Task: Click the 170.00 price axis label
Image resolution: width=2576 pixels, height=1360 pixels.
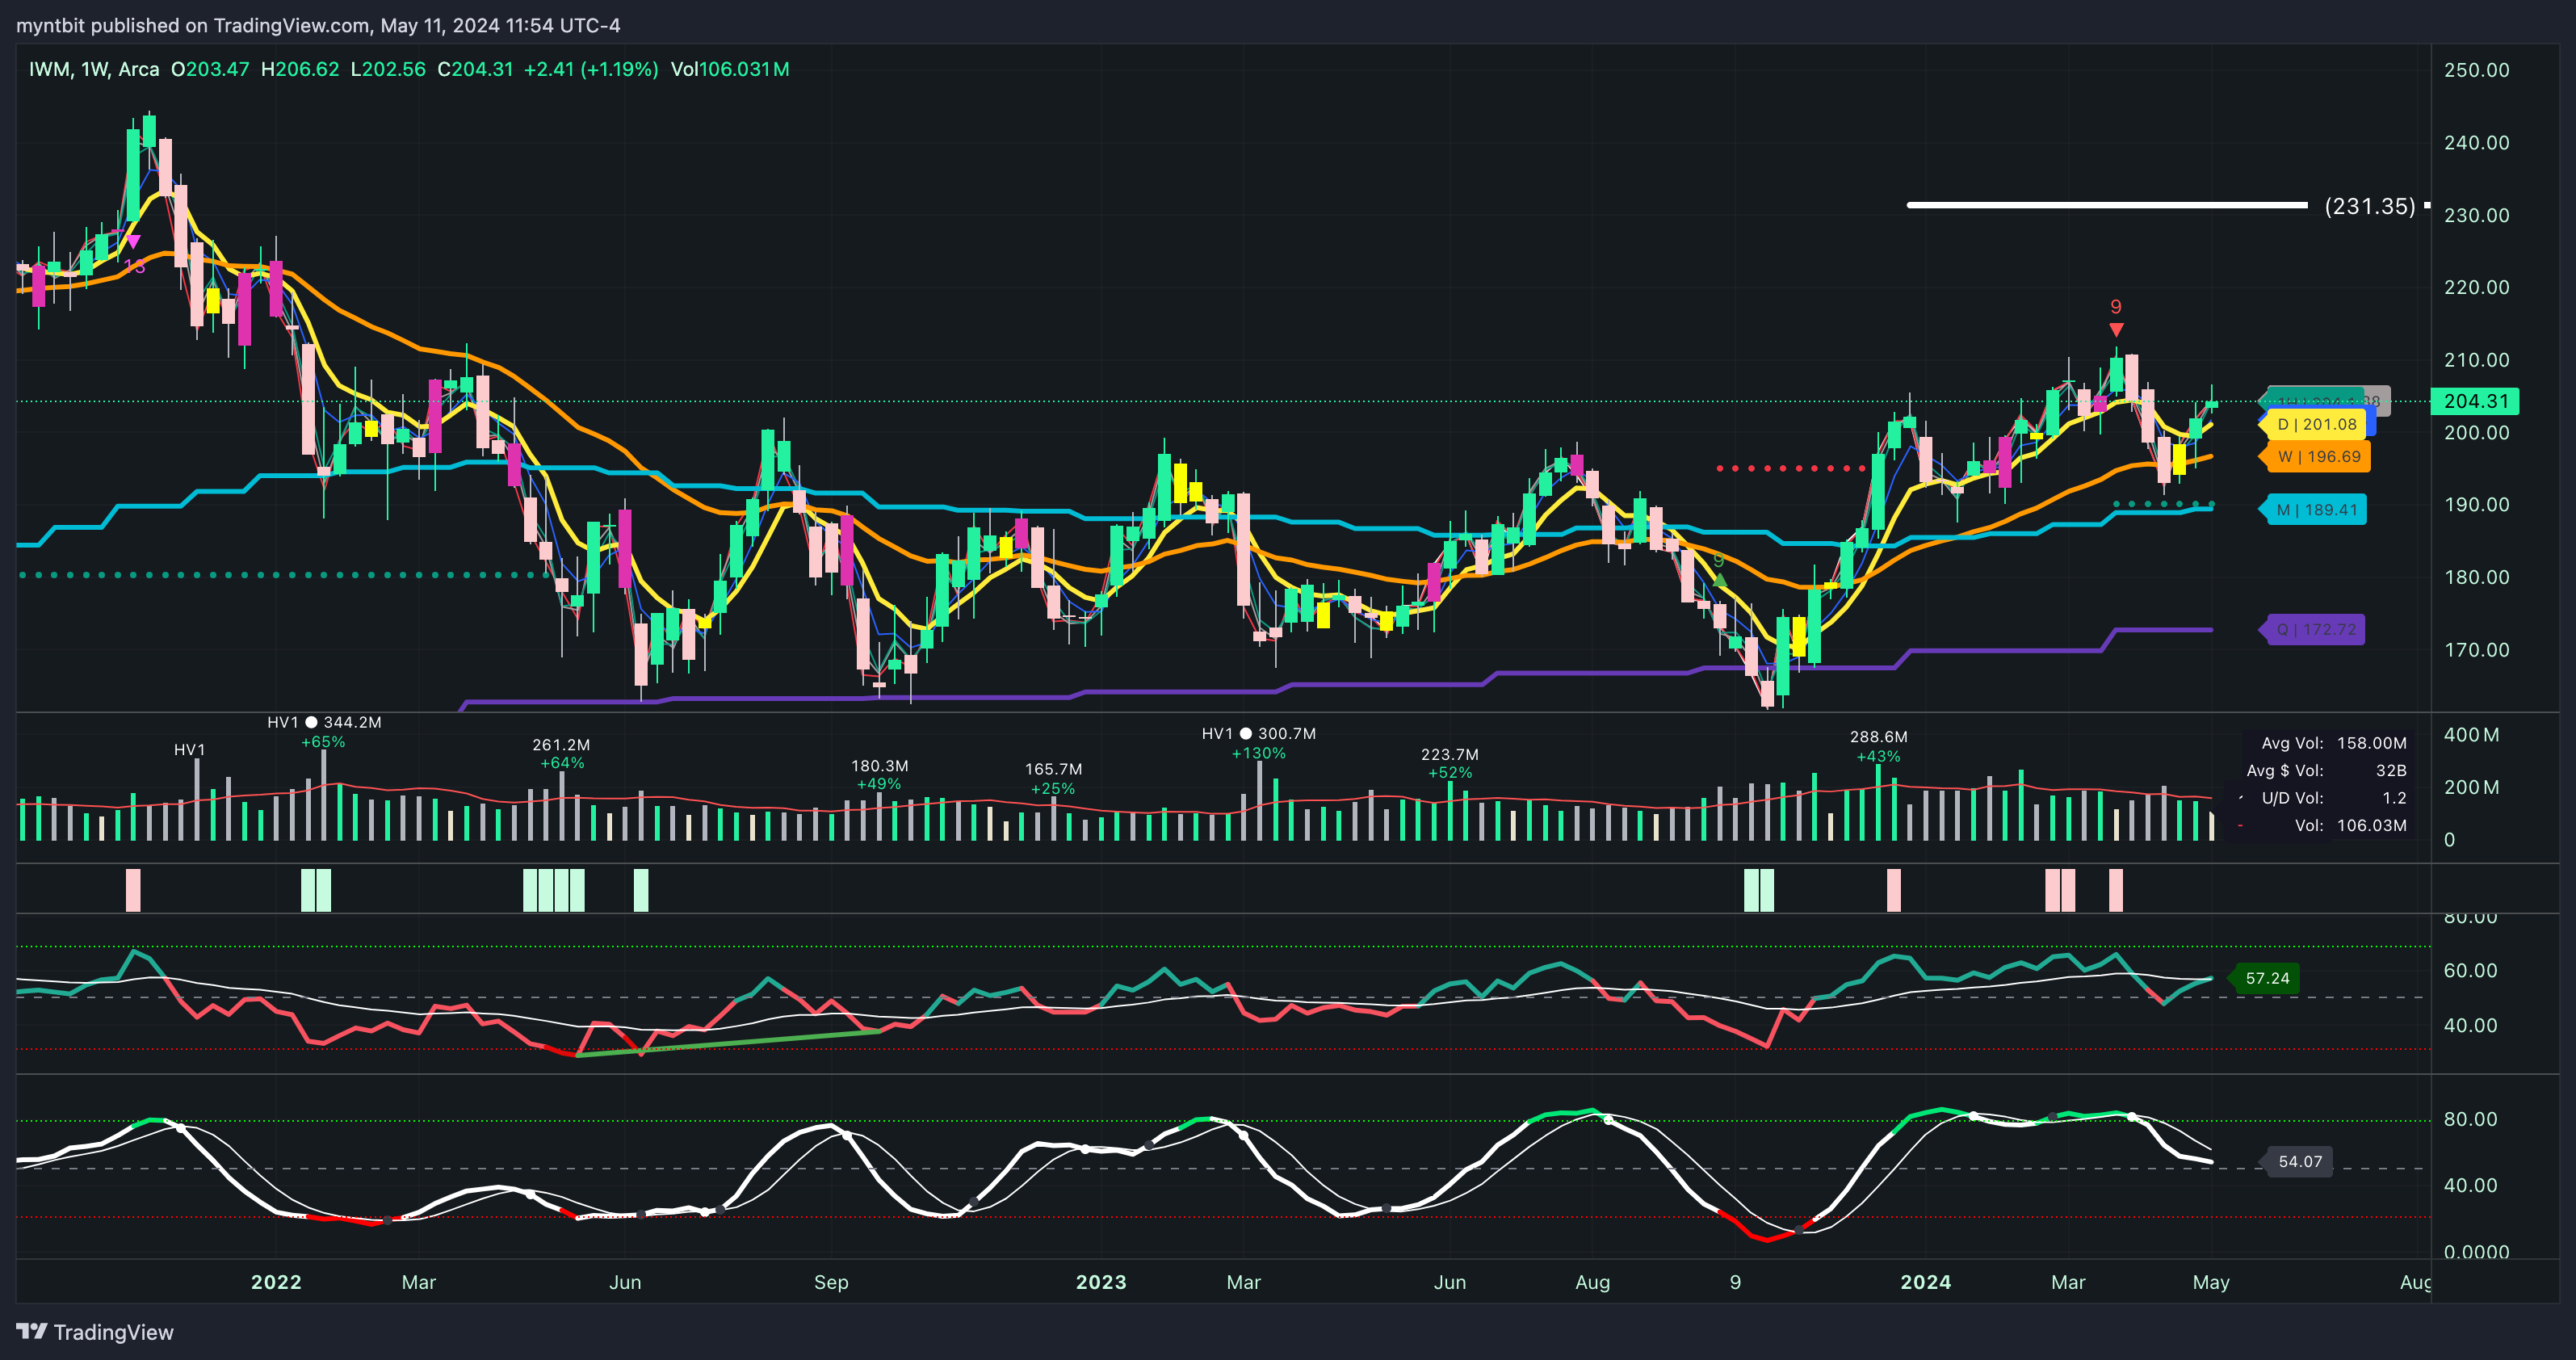Action: 2476,650
